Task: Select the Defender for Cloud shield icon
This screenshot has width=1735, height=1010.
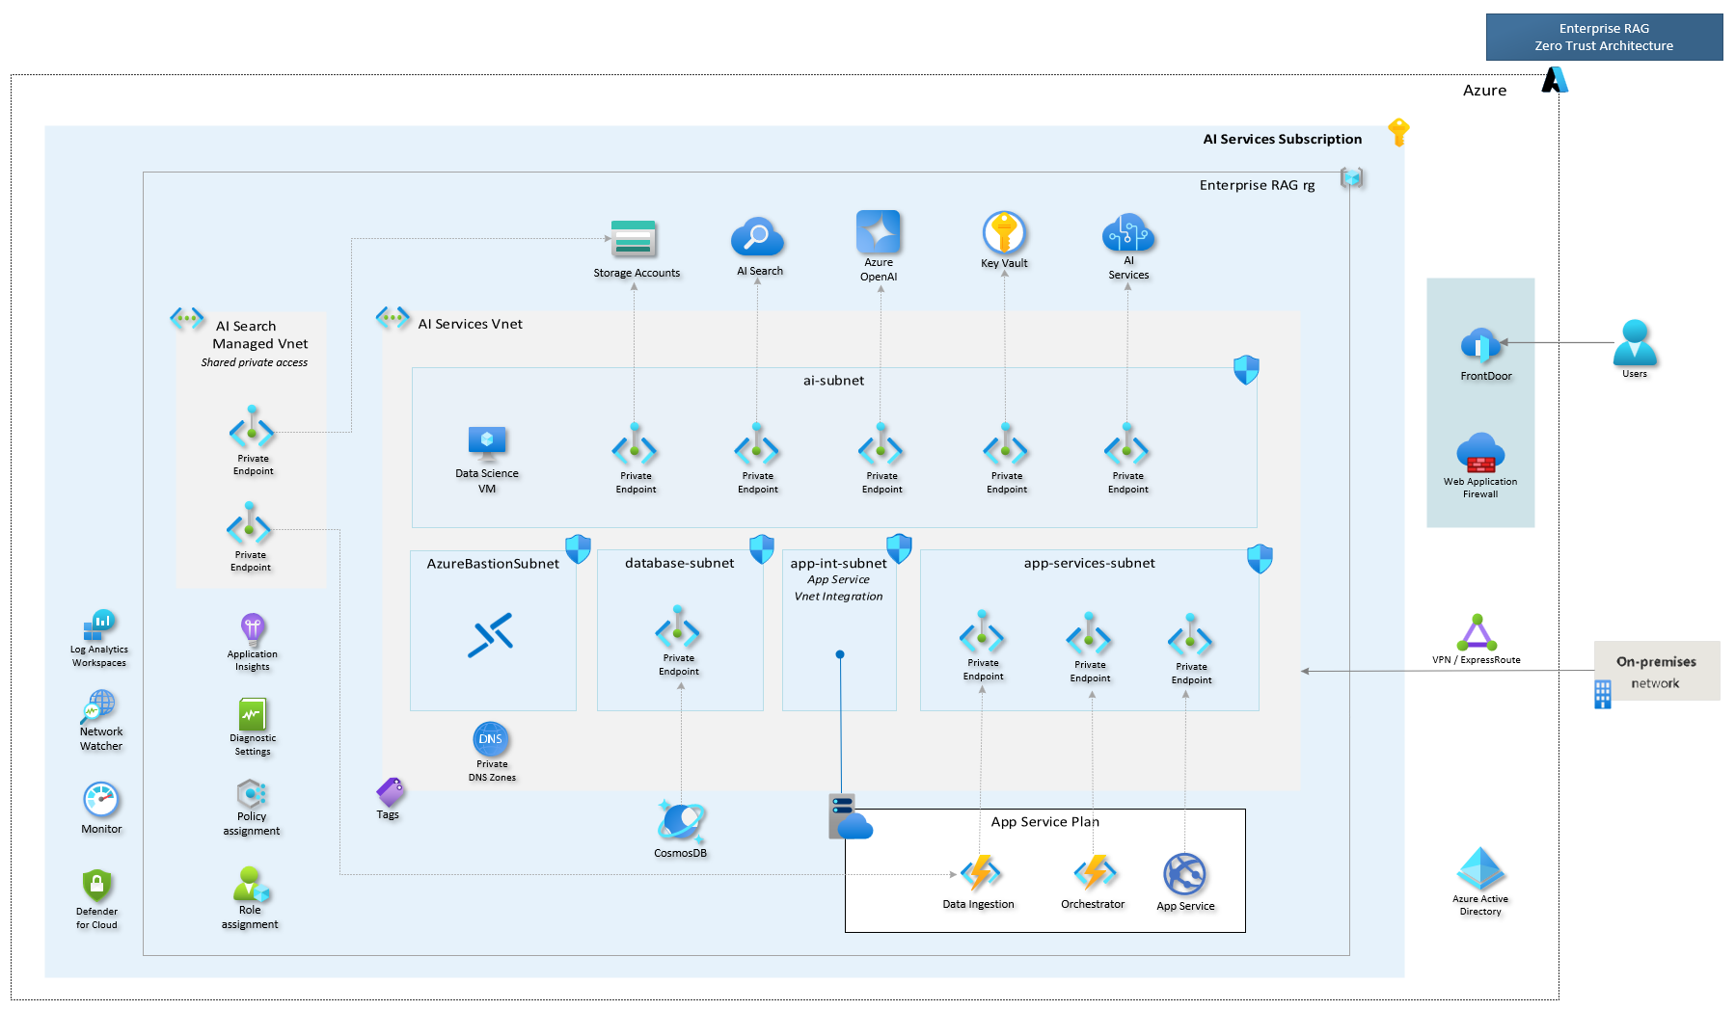Action: (97, 885)
